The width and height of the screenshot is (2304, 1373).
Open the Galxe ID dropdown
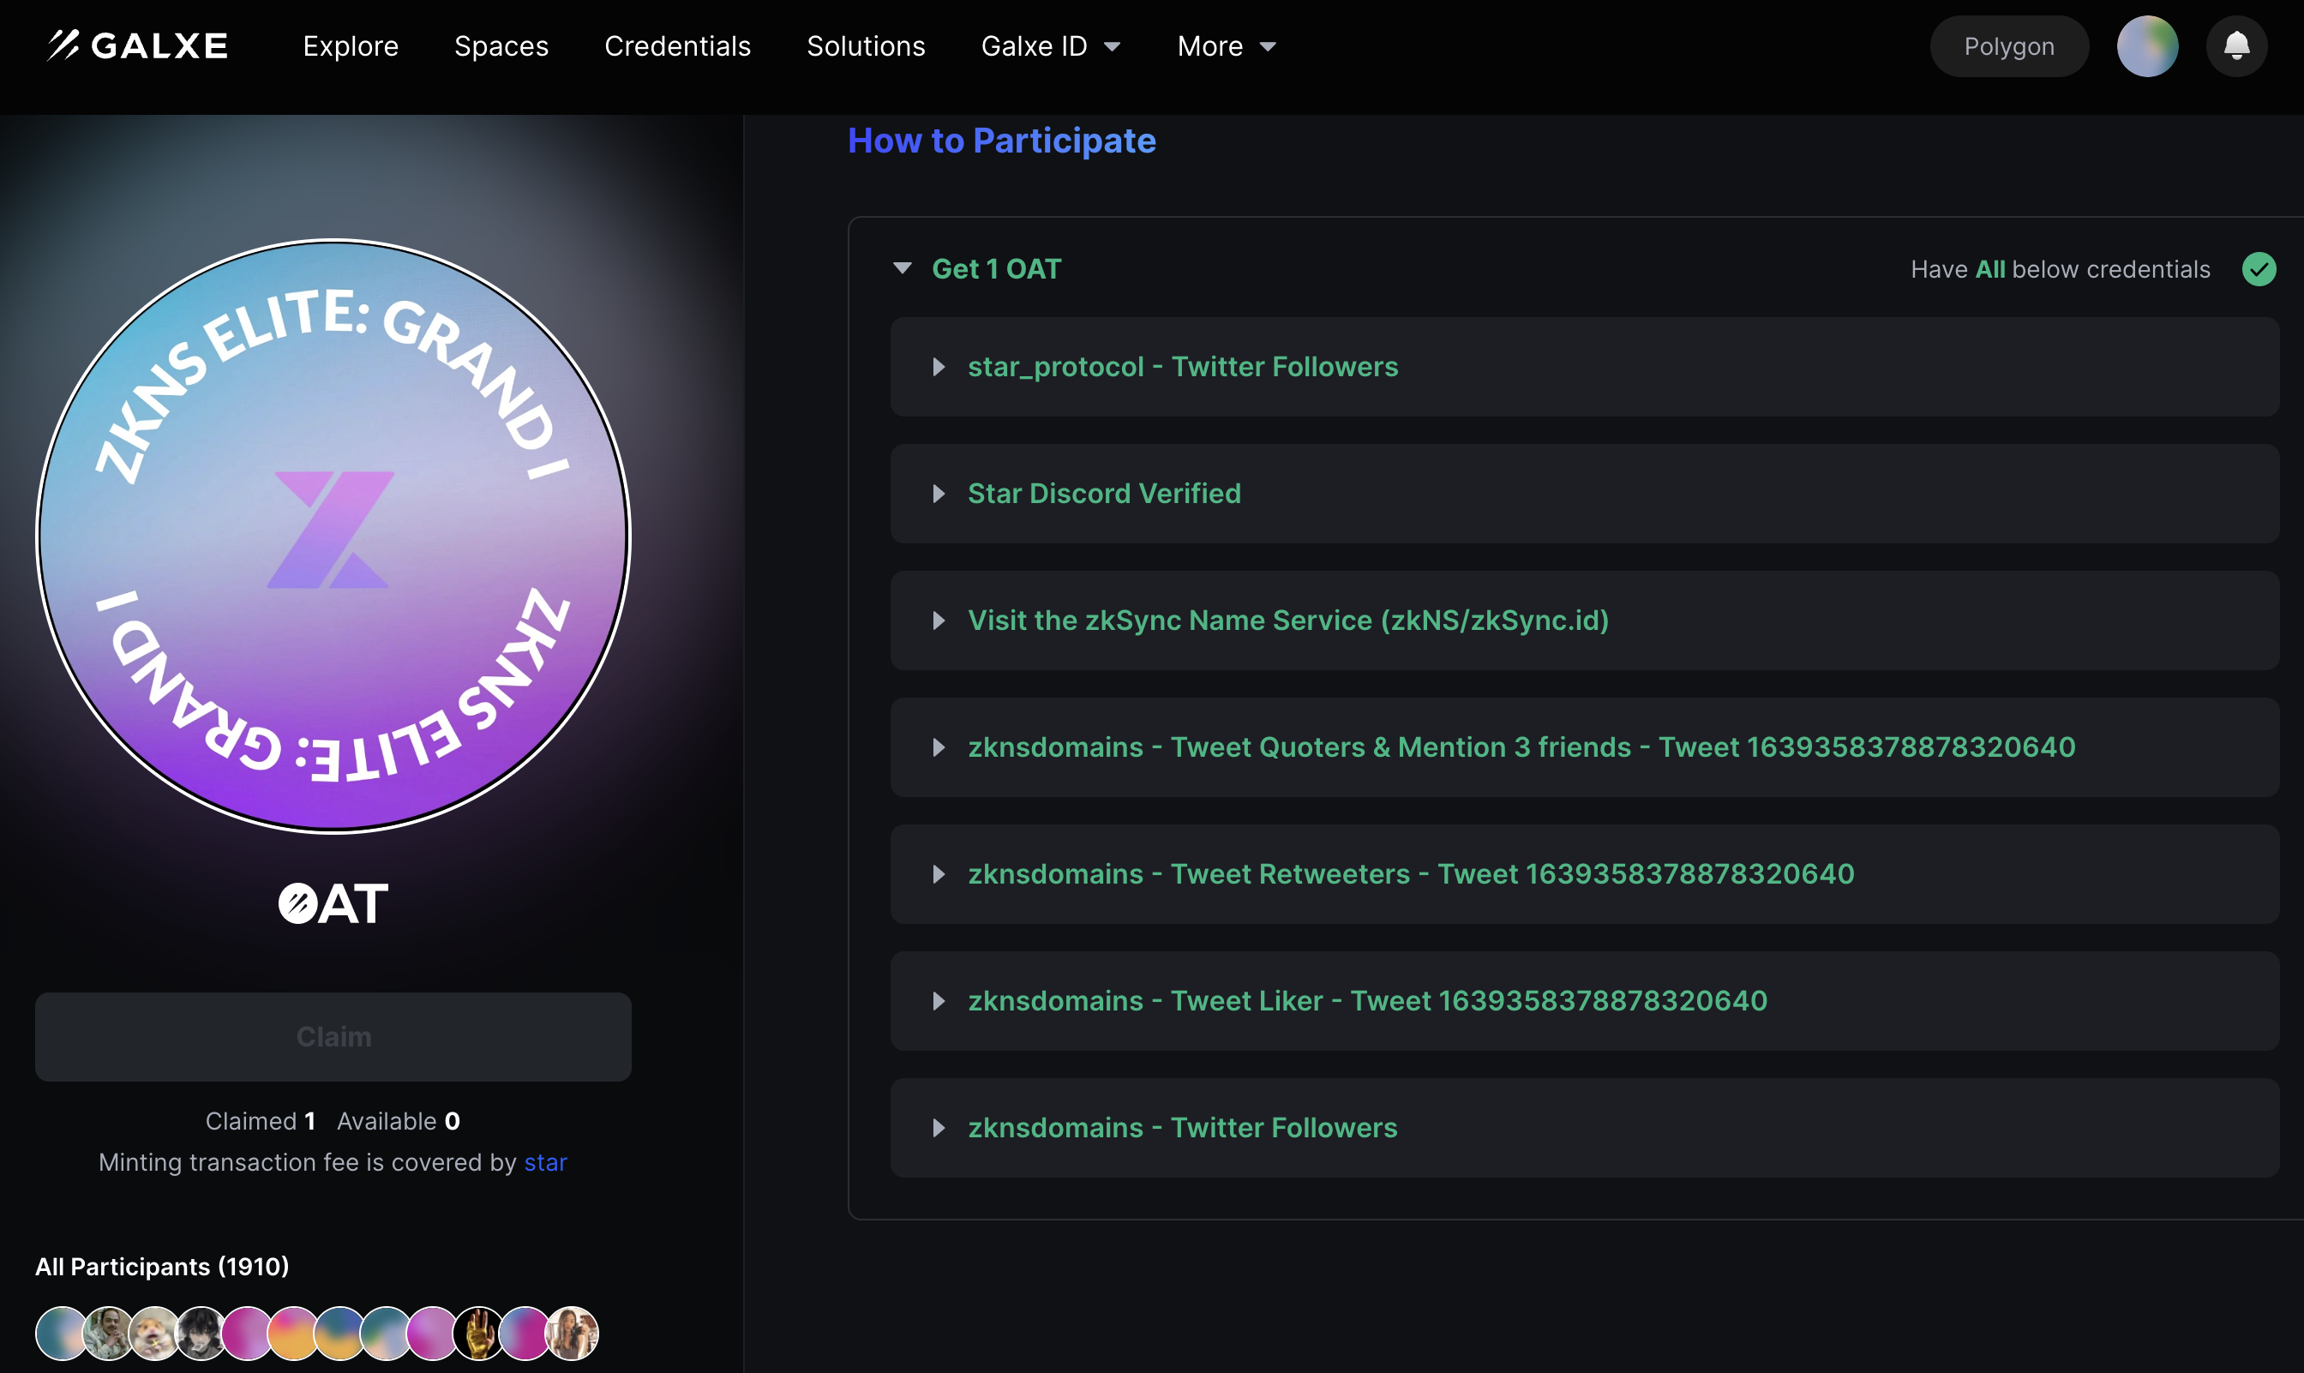point(1050,45)
